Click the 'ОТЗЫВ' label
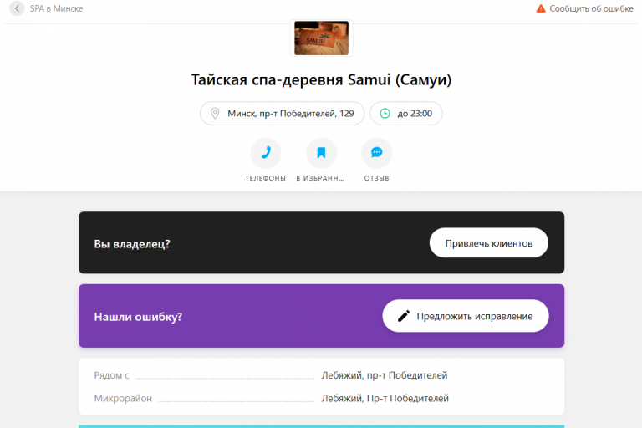 [377, 178]
